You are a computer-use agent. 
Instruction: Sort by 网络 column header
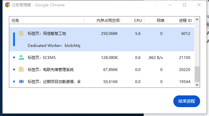155,20
